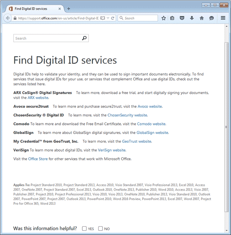Open the downloads arrow icon
This screenshot has width=231, height=235.
[x=192, y=18]
